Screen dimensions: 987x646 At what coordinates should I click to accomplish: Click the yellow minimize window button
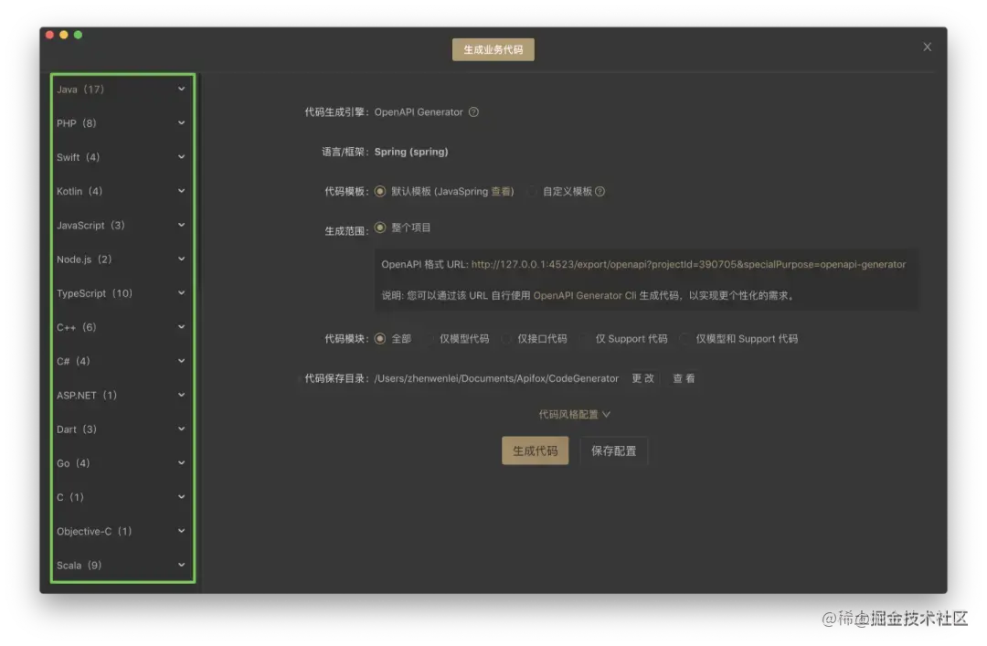[x=64, y=35]
